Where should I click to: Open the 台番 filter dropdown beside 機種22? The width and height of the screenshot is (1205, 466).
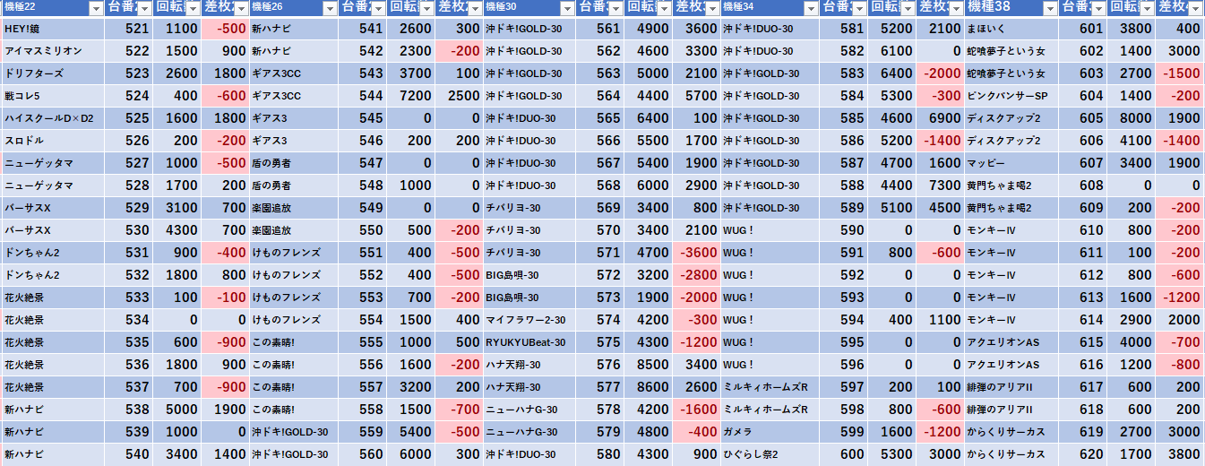click(x=144, y=8)
